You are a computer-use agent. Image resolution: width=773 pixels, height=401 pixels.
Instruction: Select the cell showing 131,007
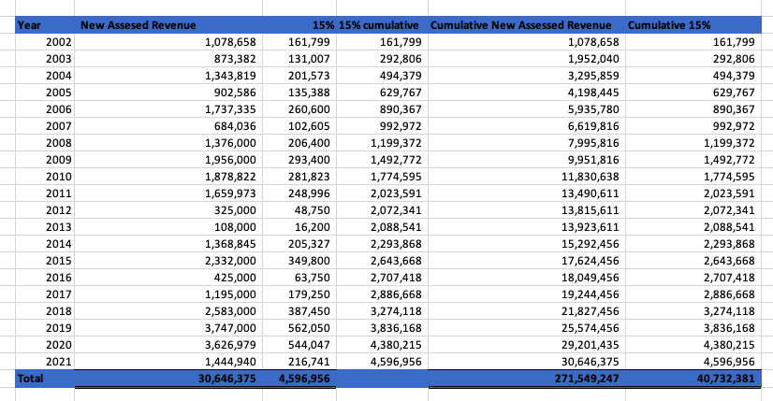[297, 59]
